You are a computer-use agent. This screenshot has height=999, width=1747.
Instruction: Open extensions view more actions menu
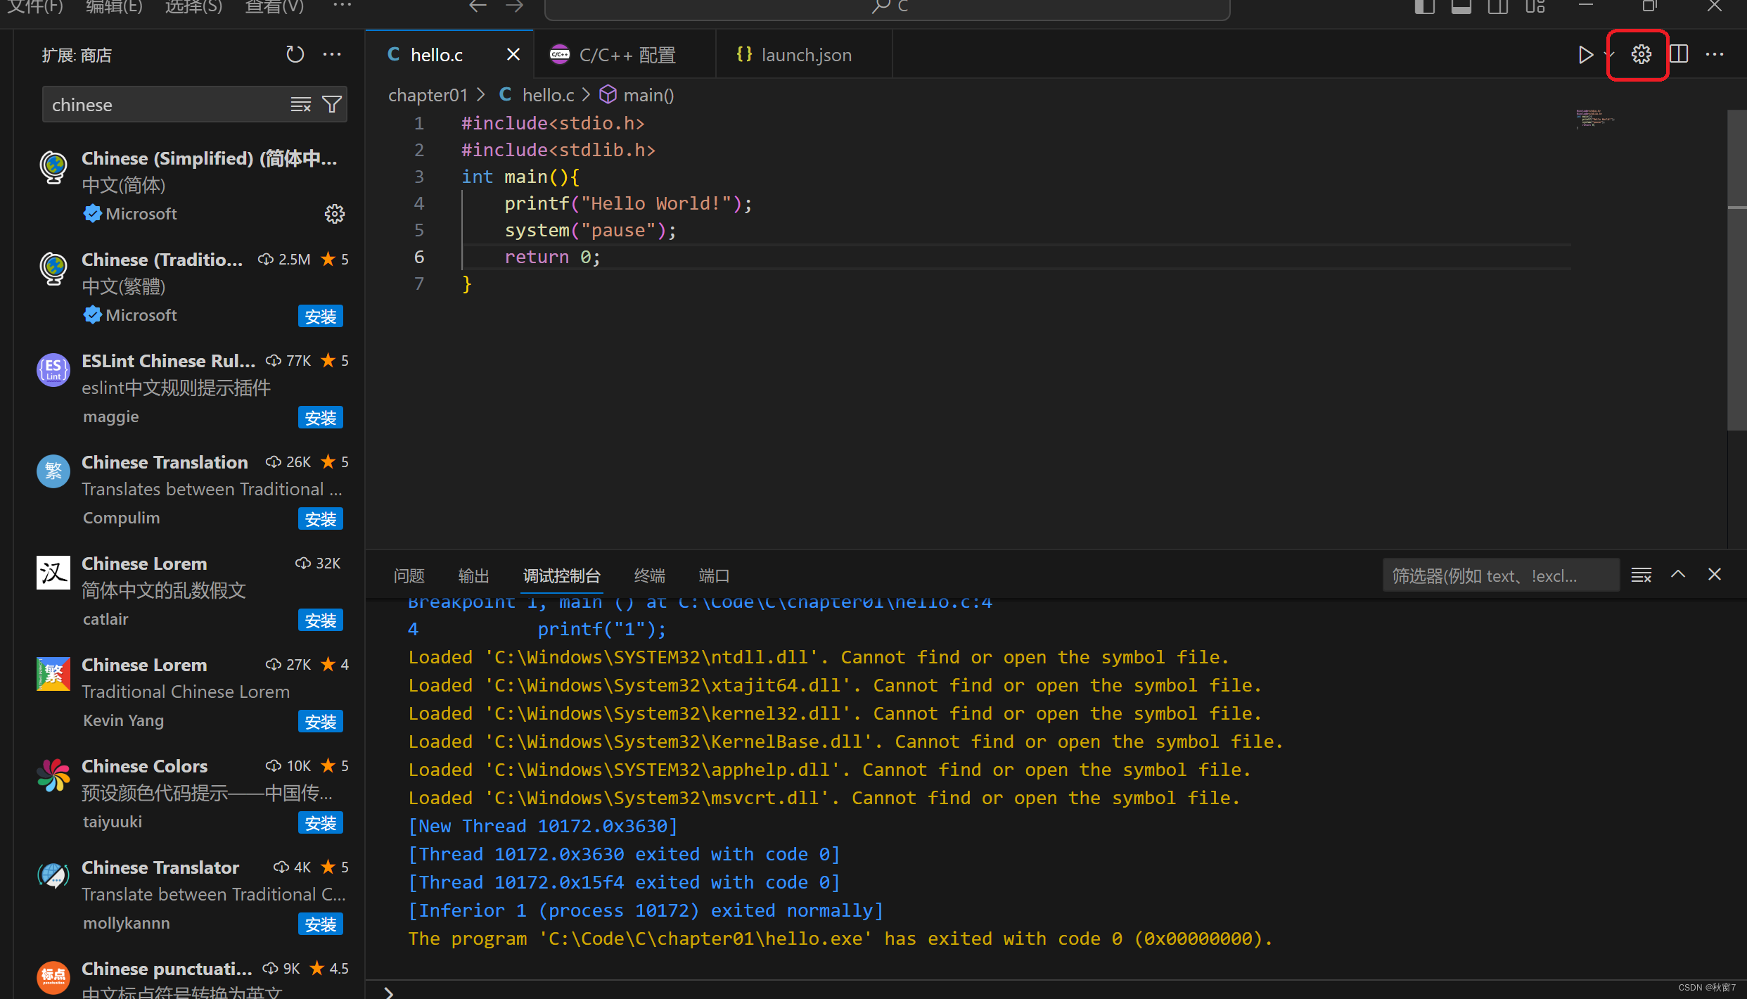coord(332,55)
